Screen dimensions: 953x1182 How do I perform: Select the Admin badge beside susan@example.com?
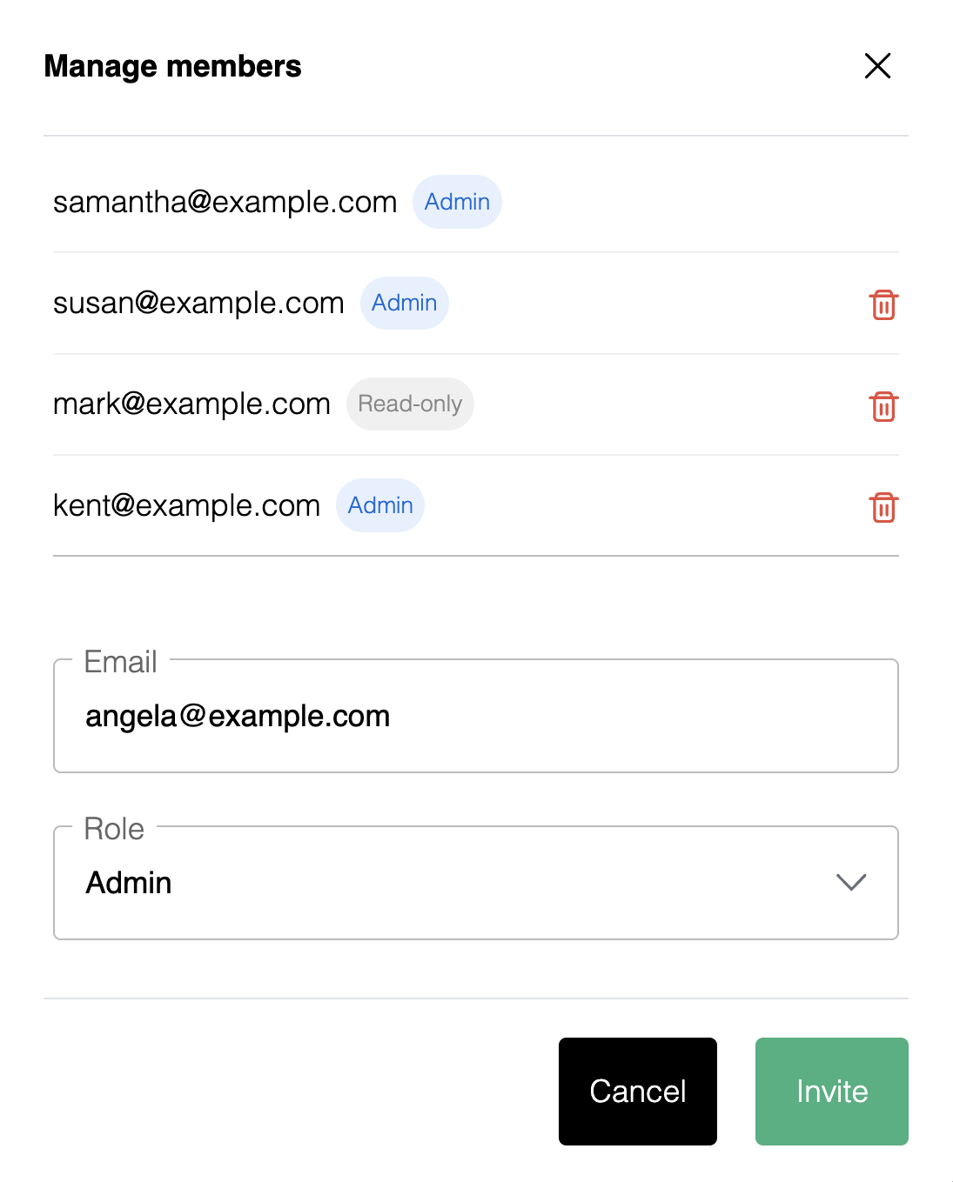click(x=405, y=303)
